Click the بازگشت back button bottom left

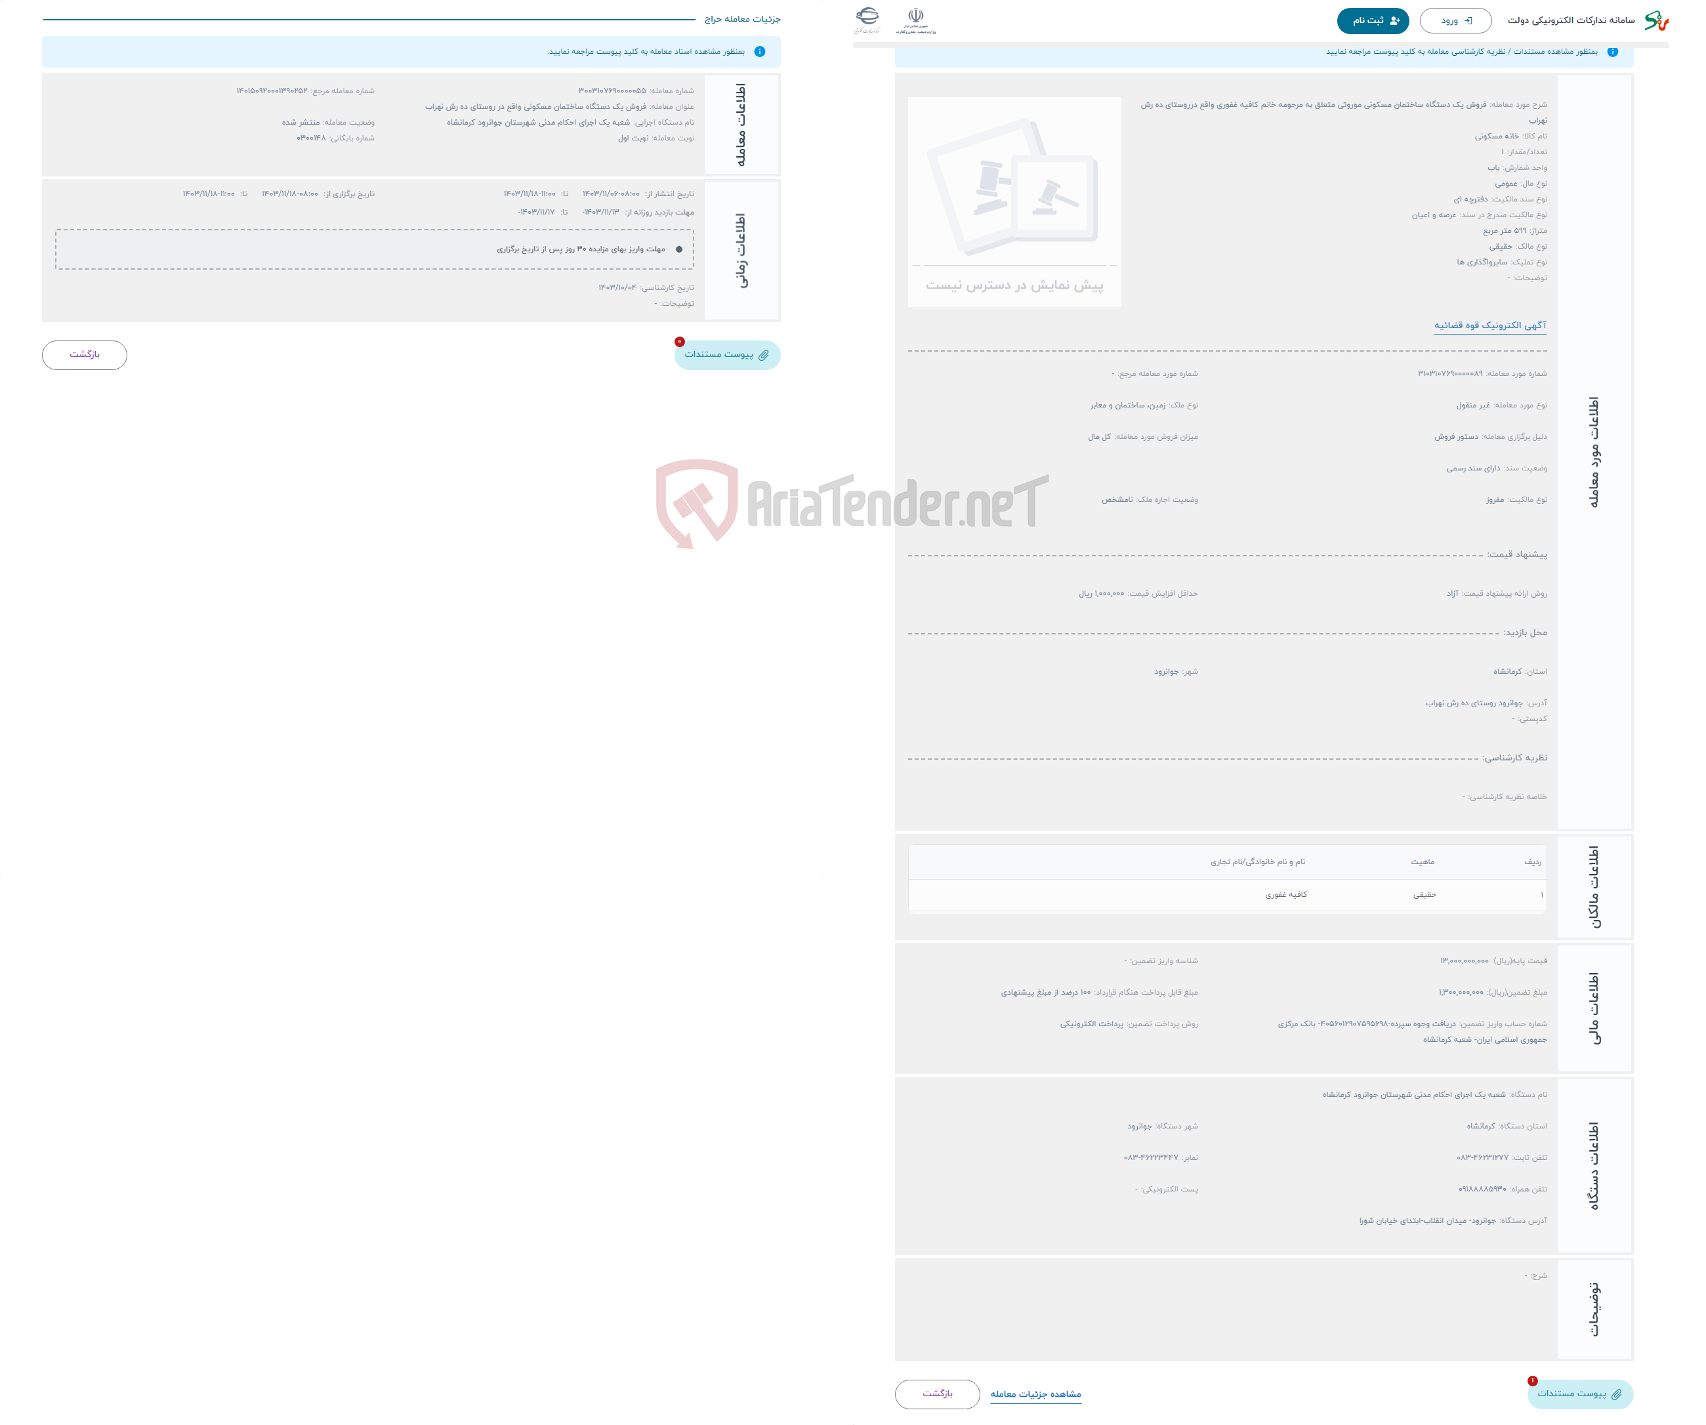point(85,354)
